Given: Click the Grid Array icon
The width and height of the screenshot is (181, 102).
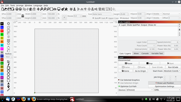Looking at the screenshot, I should (8, 40).
